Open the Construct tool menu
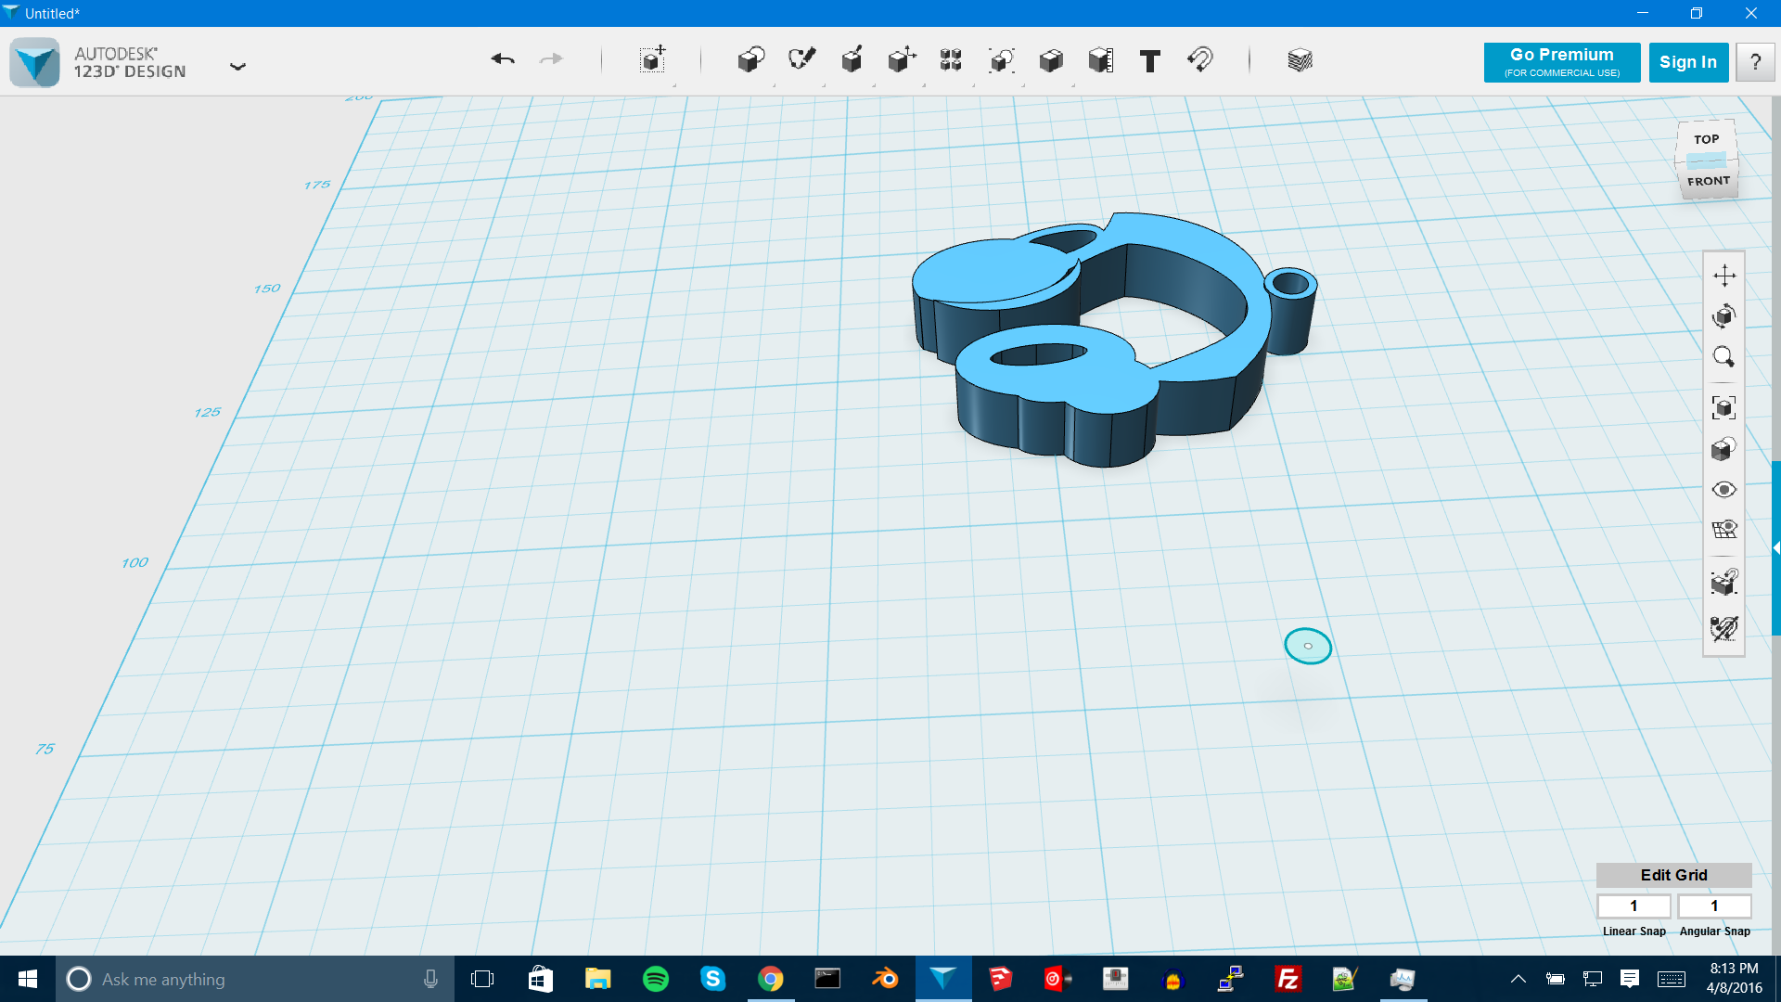Screen dimensions: 1781x1002 852,60
